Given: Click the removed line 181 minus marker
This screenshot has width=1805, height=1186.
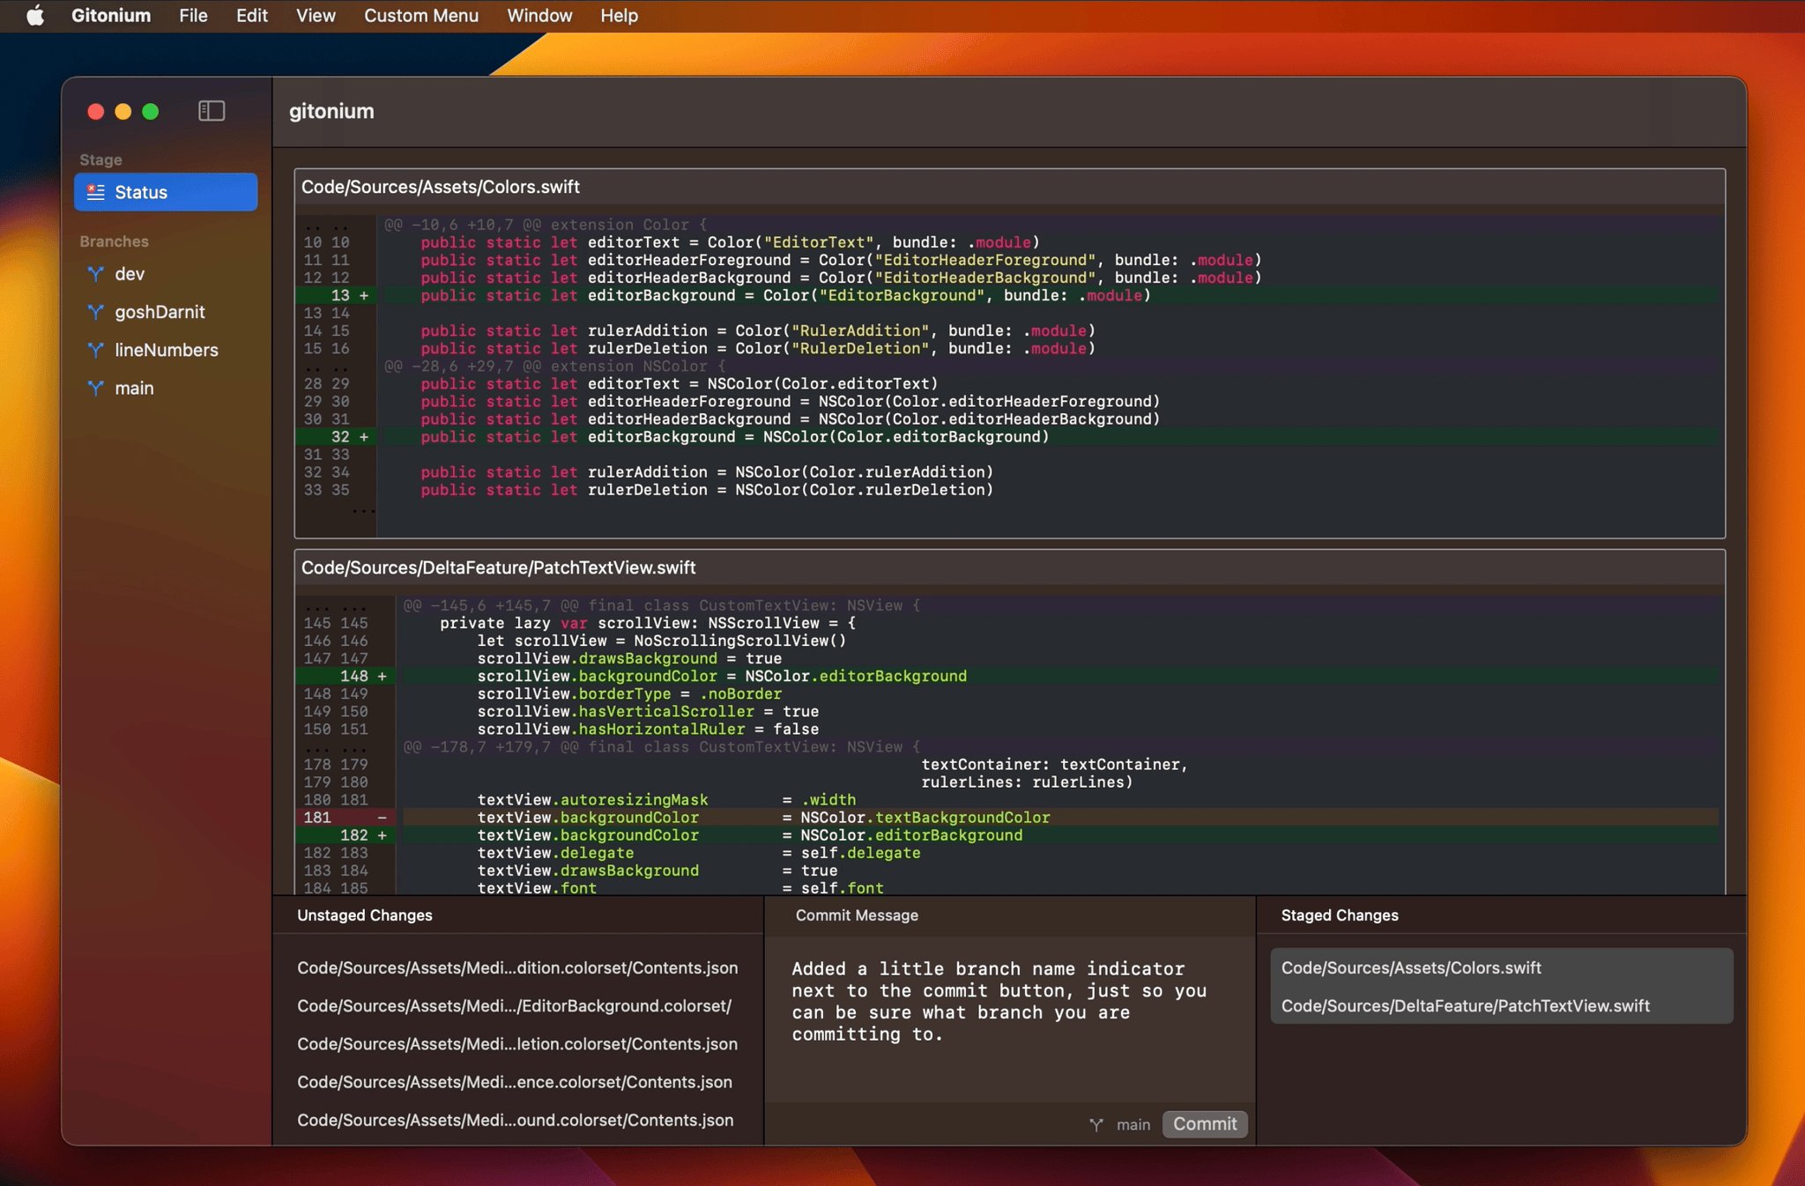Looking at the screenshot, I should [x=382, y=817].
